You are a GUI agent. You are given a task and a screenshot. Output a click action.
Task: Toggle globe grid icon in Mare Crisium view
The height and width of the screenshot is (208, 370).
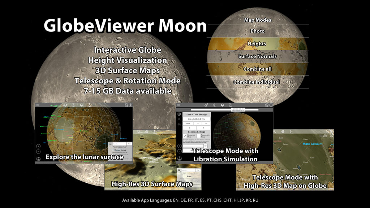click(x=325, y=136)
